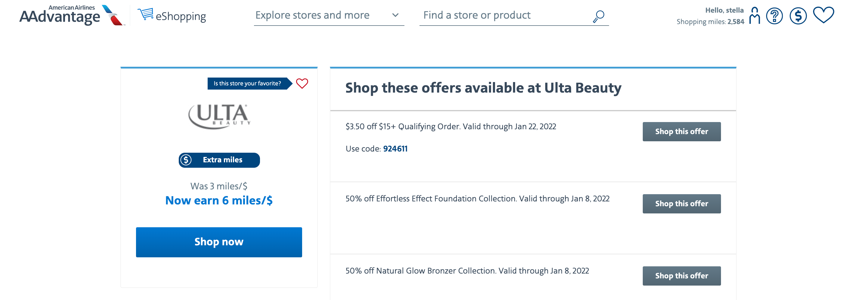The image size is (854, 300).
Task: Shop the Natural Glow Bronzer offer
Action: [682, 276]
